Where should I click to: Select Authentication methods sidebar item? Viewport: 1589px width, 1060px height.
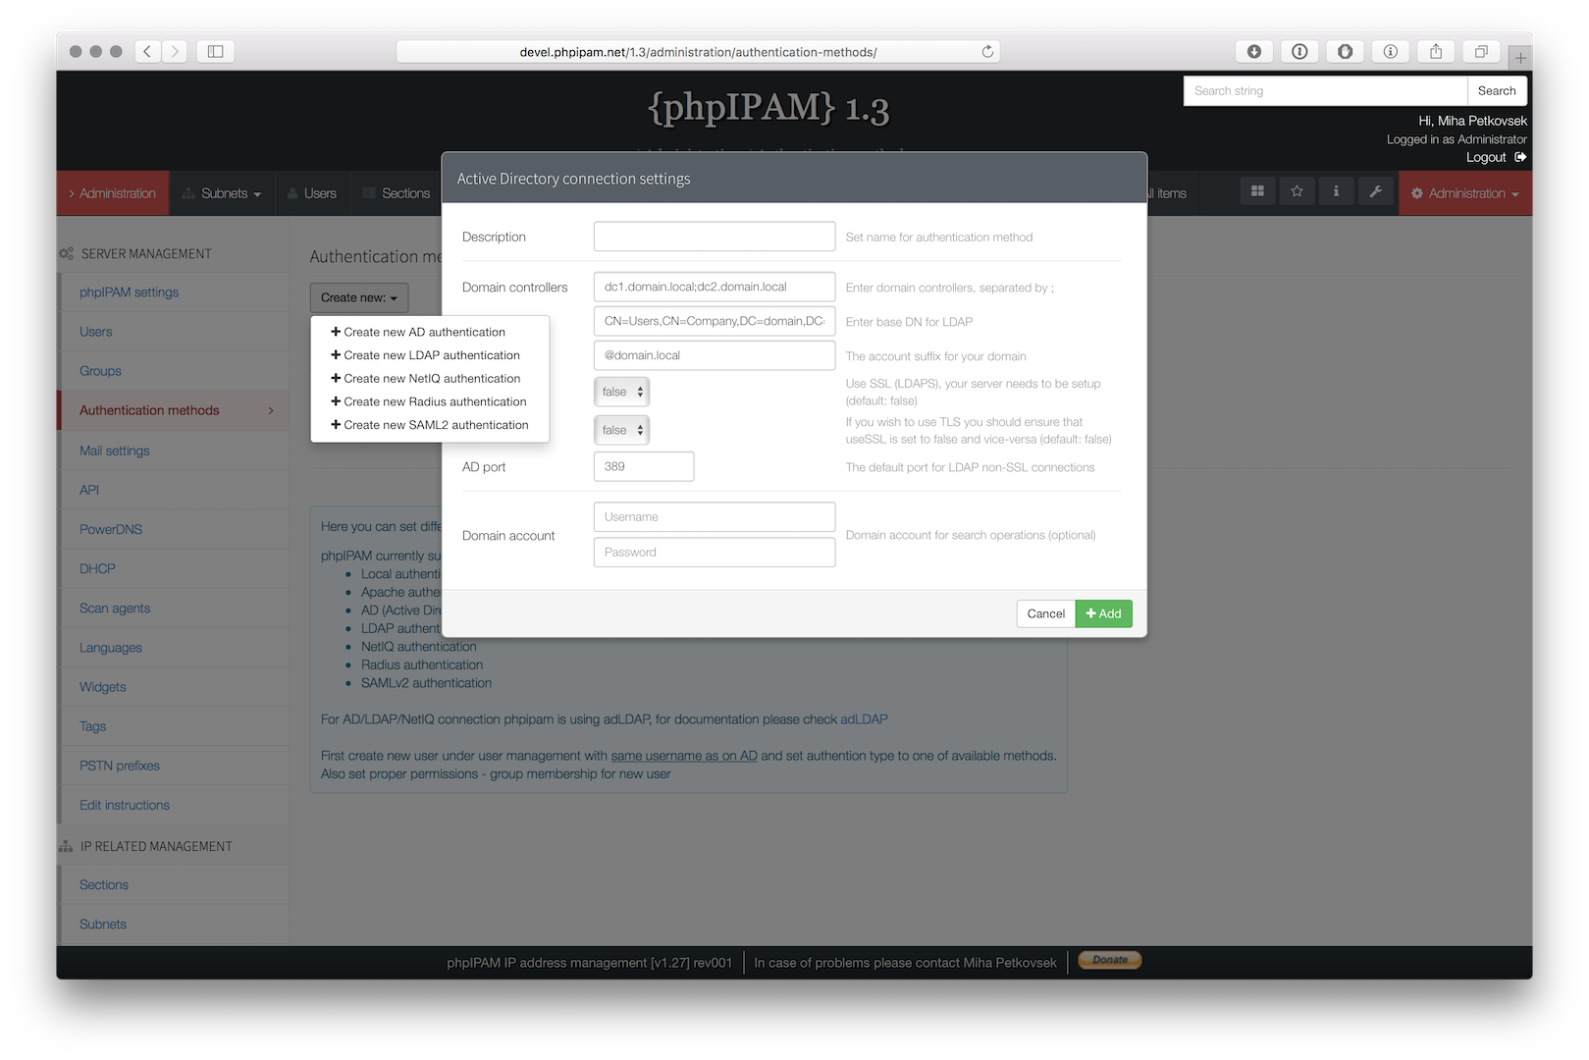[174, 410]
